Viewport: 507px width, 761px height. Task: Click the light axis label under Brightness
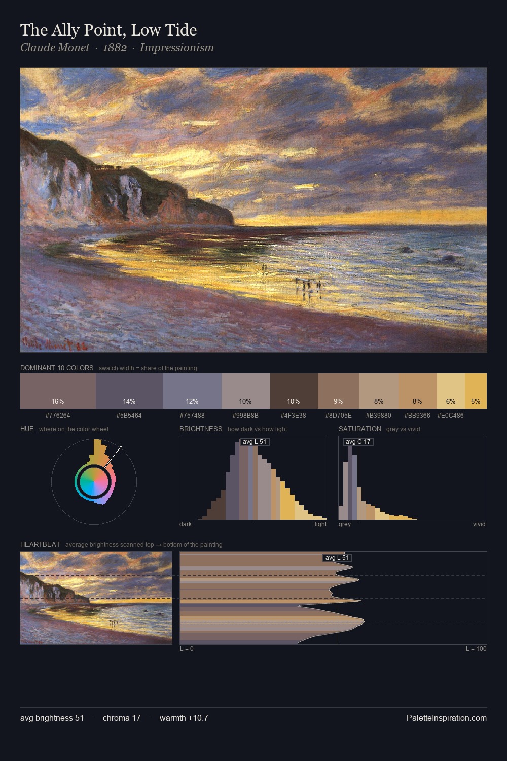pyautogui.click(x=320, y=524)
